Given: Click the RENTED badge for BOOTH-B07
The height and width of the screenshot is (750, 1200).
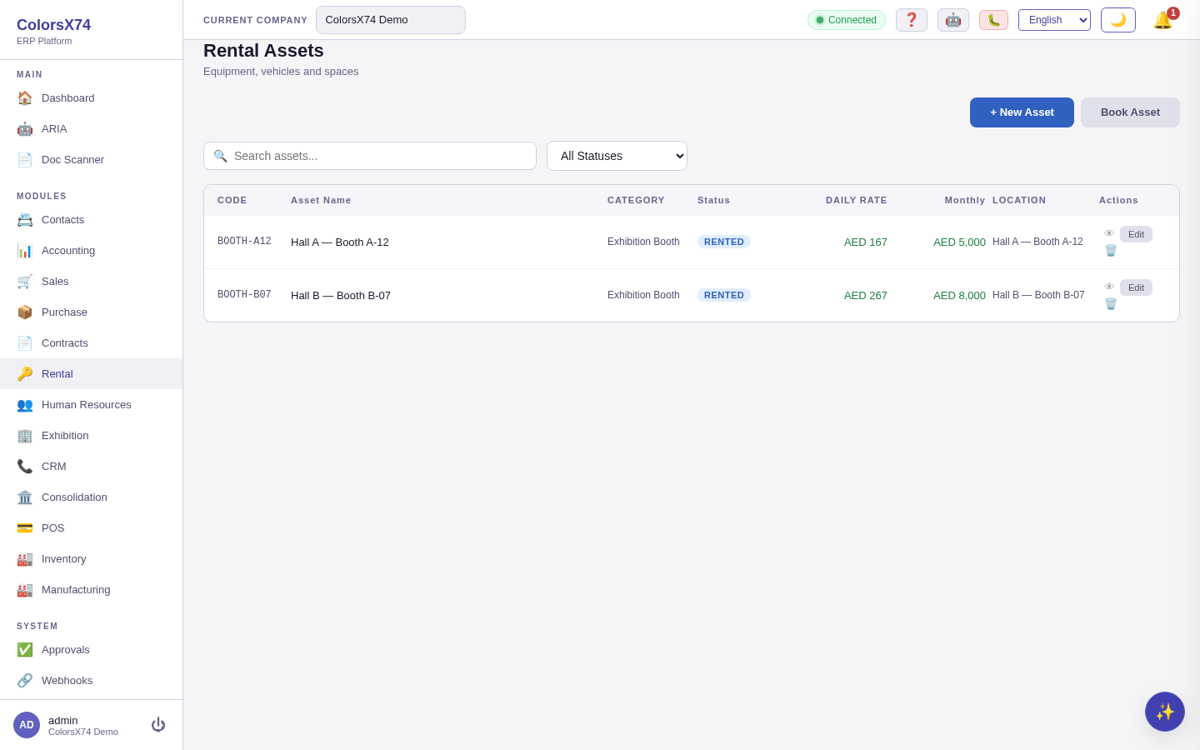Looking at the screenshot, I should 724,295.
